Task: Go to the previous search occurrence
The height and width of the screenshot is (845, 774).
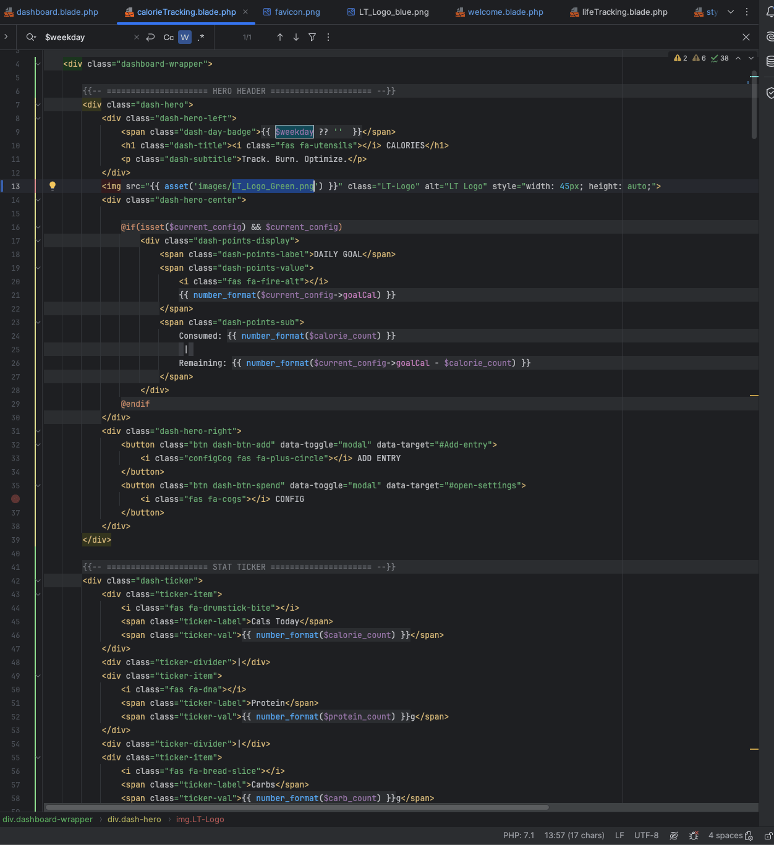Action: 280,37
